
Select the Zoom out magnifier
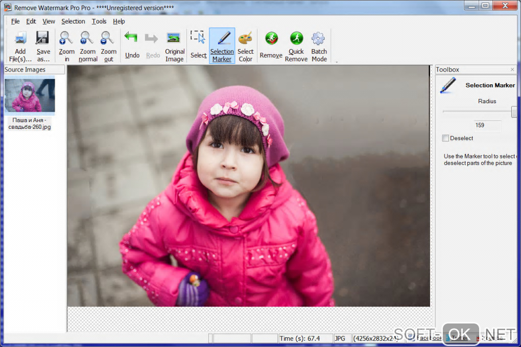(x=108, y=38)
